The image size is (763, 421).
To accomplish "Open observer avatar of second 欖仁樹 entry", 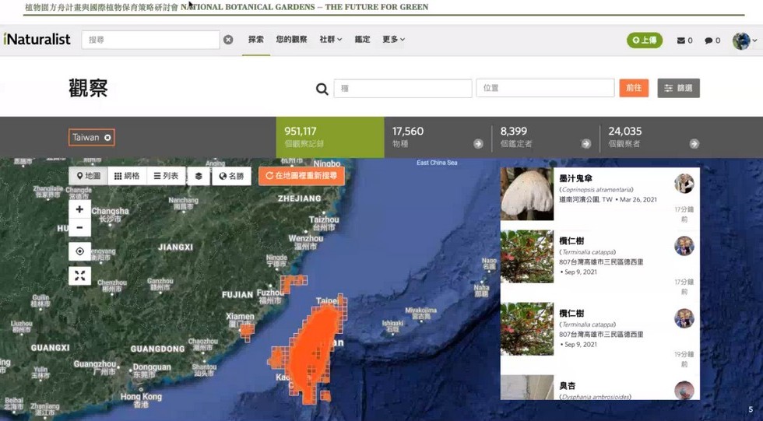I will [x=684, y=318].
